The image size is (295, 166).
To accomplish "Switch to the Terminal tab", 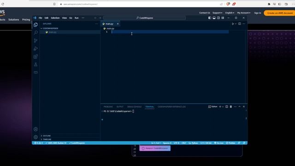I will pyautogui.click(x=149, y=107).
